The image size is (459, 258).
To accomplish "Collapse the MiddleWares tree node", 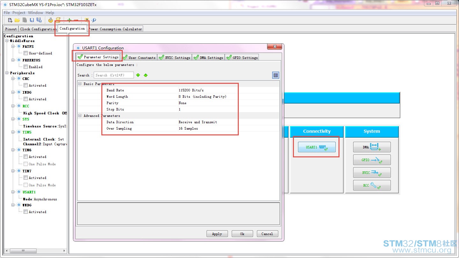I will [7, 41].
